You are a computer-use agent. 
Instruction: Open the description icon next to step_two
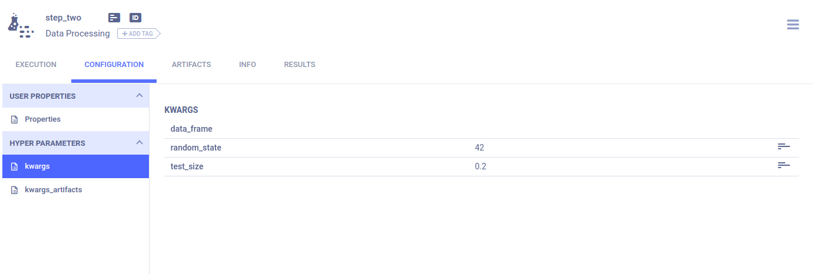coord(114,18)
